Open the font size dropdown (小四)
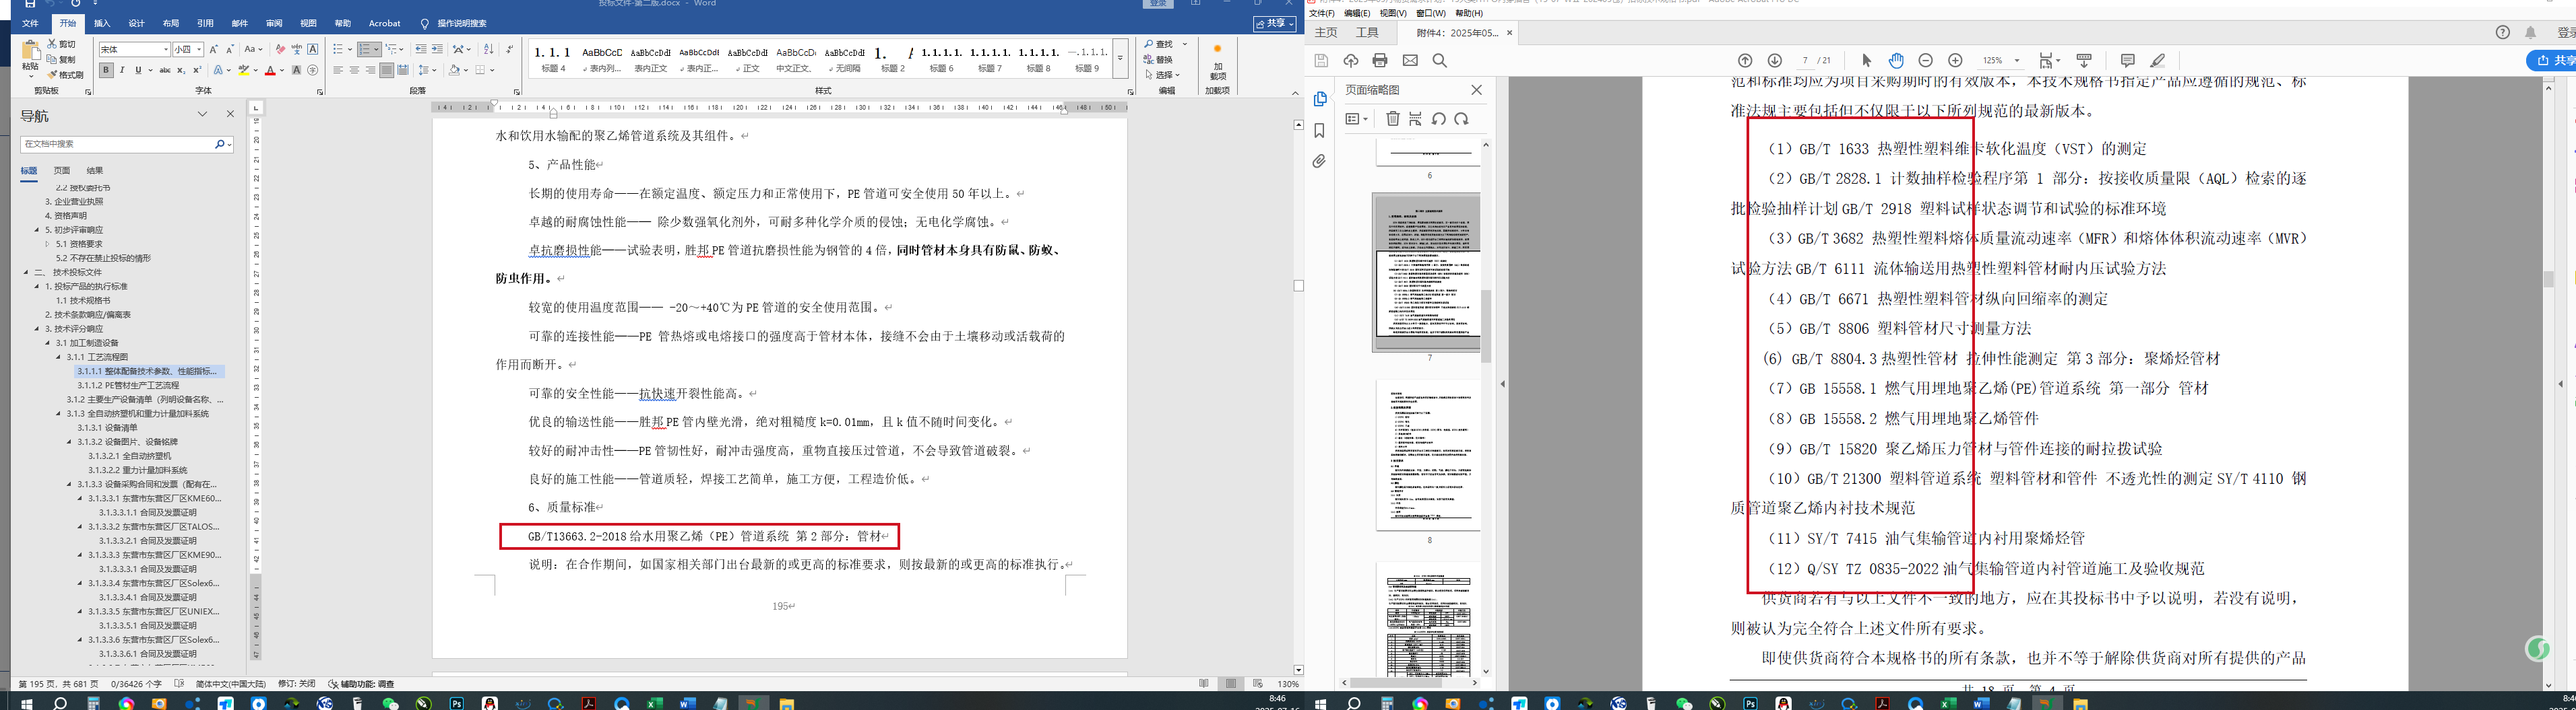The image size is (2576, 710). (x=199, y=49)
